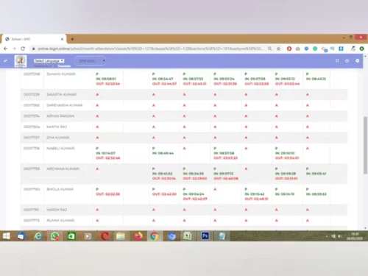Click BHOLA KUMAR's IN 09:15:42 entry
Viewport: 368px width, 276px height.
255,194
